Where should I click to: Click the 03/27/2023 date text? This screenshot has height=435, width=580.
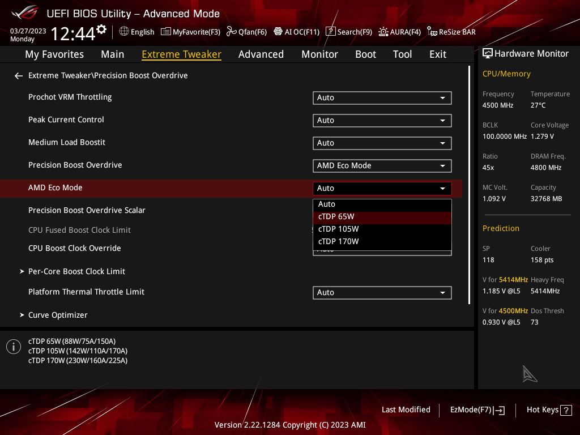click(x=28, y=31)
